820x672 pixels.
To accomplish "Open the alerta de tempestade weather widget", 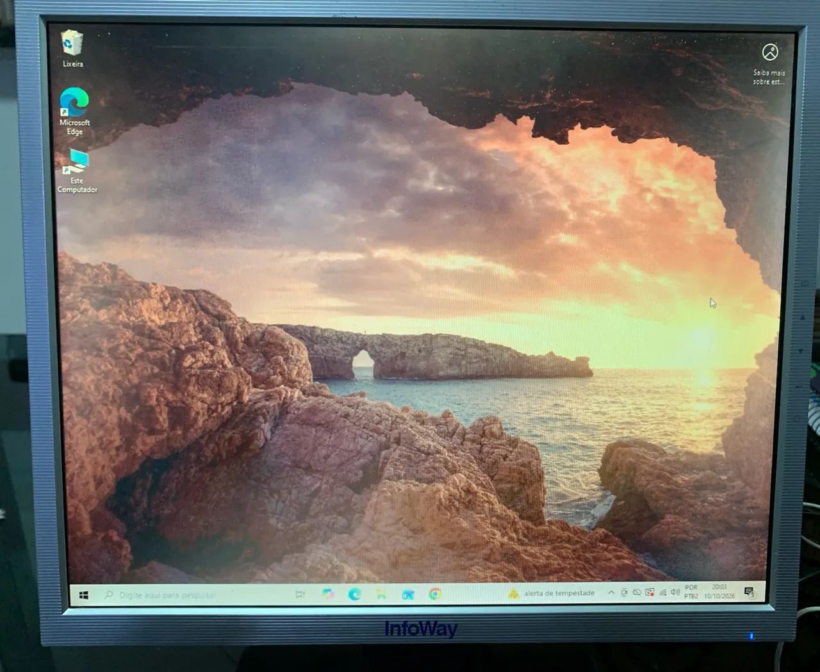I will pos(551,594).
